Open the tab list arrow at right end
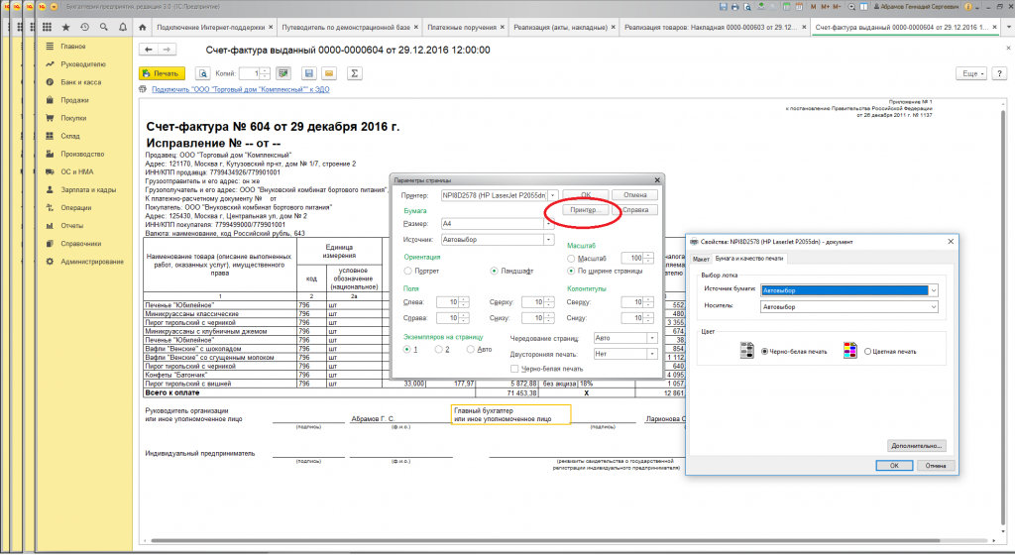 pos(1008,27)
